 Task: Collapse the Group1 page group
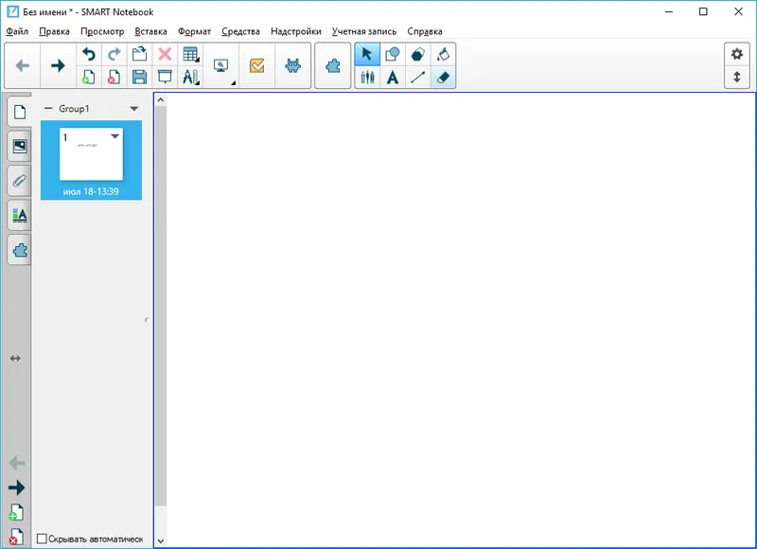coord(48,109)
